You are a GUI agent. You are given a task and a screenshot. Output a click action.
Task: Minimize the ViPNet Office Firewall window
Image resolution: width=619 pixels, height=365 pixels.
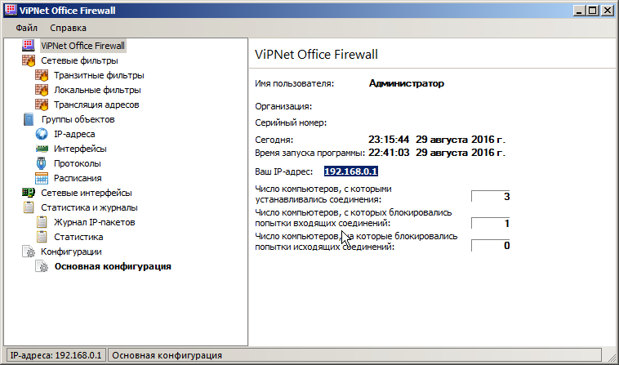(x=579, y=11)
